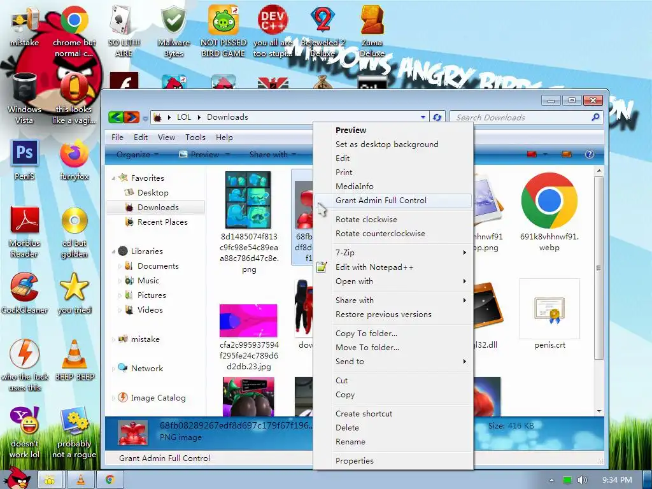Go forward with the orange arrow button
The height and width of the screenshot is (489, 652).
pos(131,117)
